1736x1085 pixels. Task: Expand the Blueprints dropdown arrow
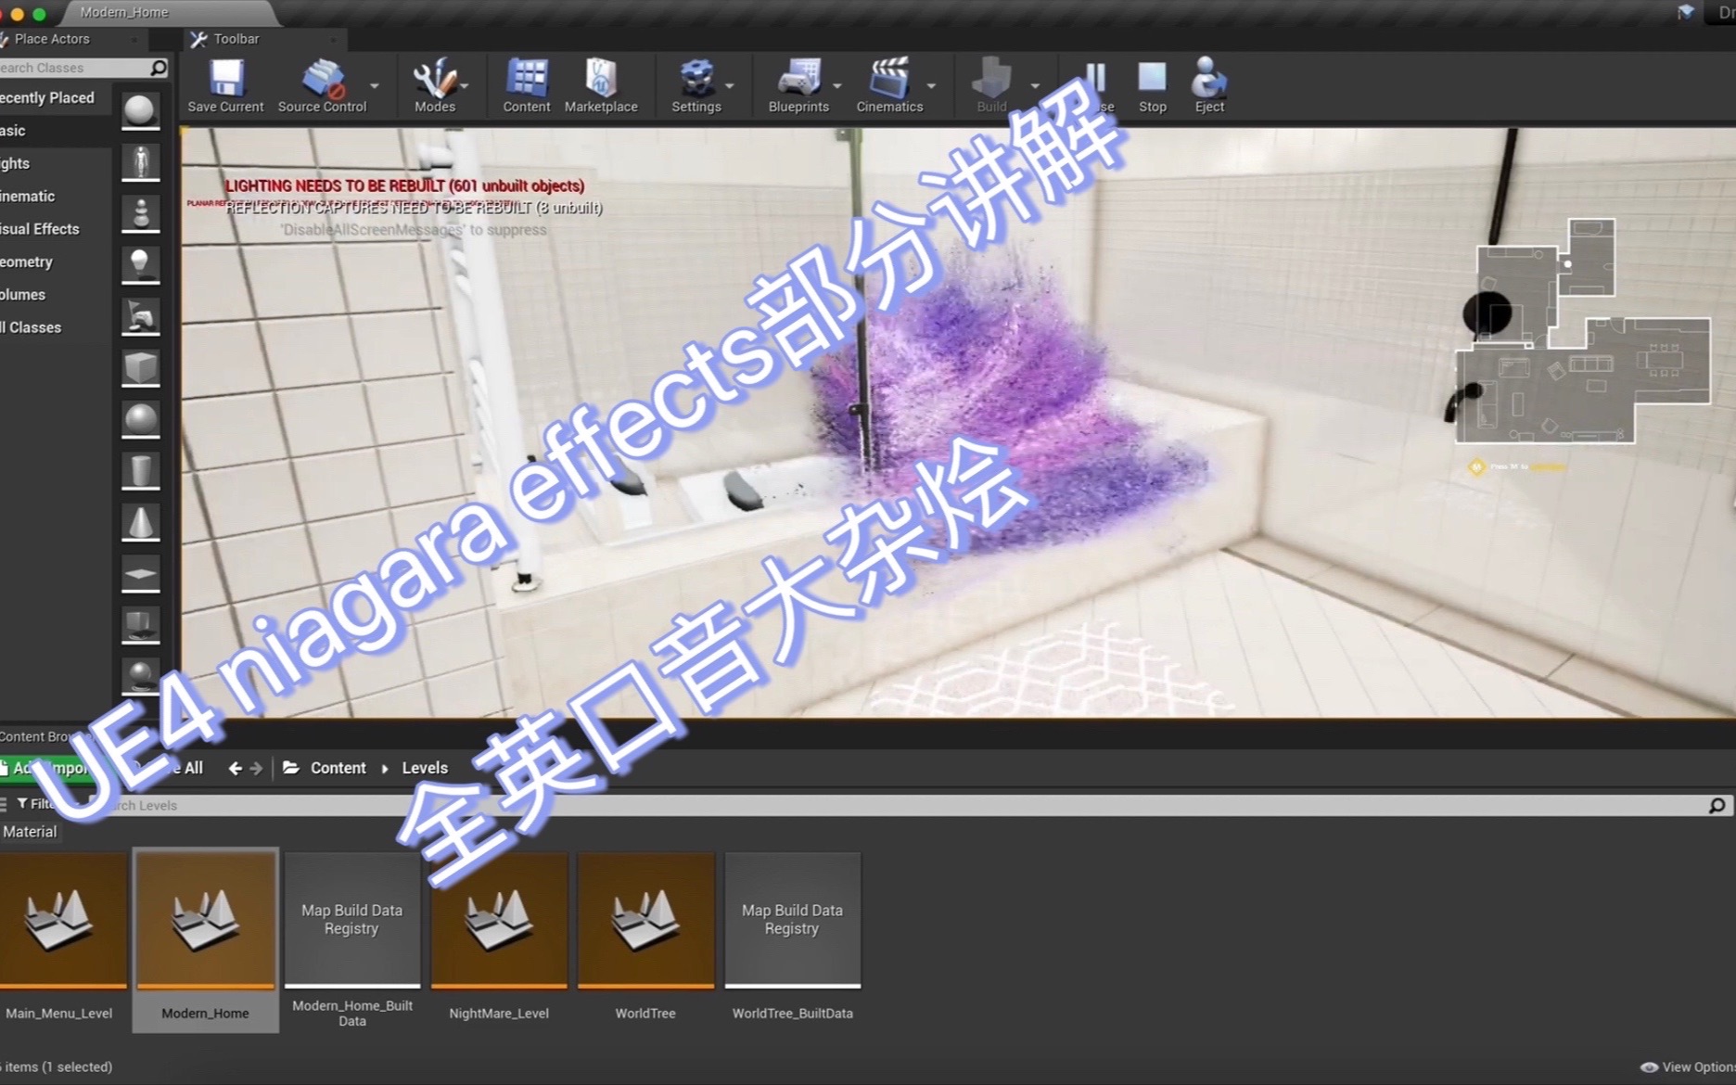(x=837, y=83)
